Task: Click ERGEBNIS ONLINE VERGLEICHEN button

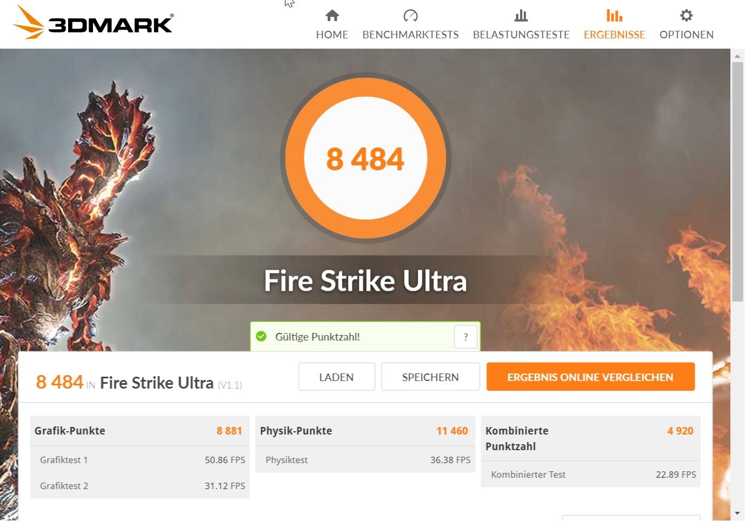Action: click(x=590, y=377)
